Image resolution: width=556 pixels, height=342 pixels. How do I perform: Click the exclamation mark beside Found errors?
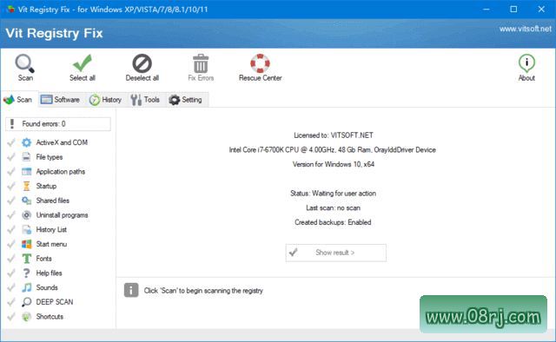coord(12,123)
